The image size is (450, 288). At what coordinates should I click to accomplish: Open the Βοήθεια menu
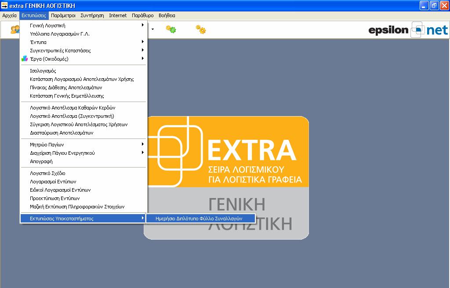[x=167, y=15]
